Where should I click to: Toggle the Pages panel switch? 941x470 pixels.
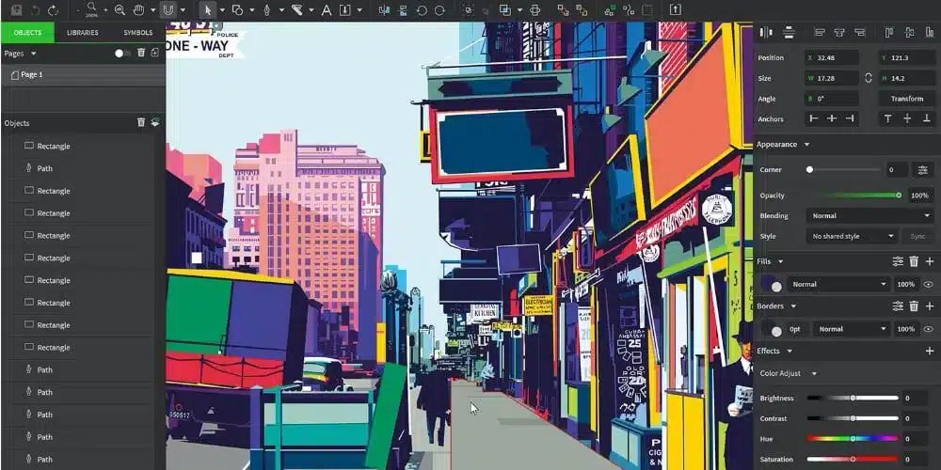122,54
